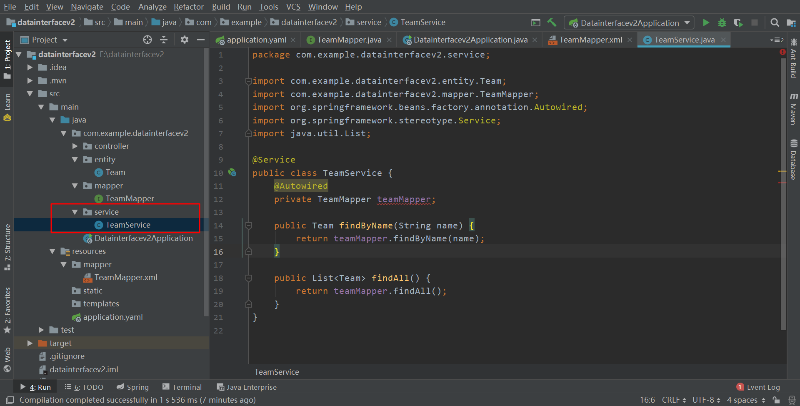This screenshot has height=406, width=800.
Task: Open the Navigate menu
Action: (x=87, y=7)
